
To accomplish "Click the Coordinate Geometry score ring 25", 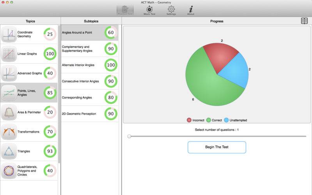I will pos(50,34).
